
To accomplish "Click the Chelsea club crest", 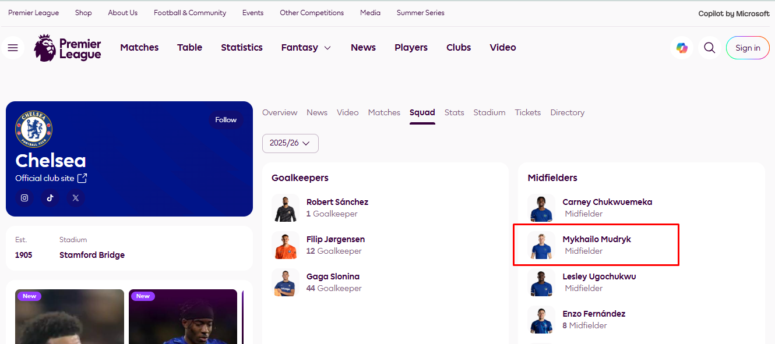I will click(x=34, y=129).
